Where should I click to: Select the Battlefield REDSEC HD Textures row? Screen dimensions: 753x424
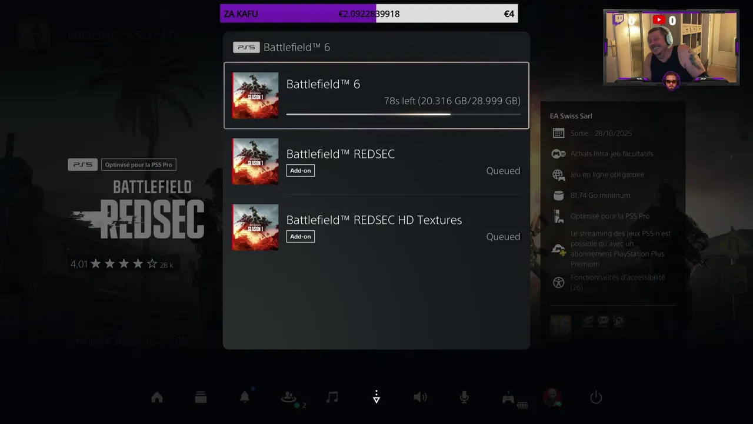(x=376, y=227)
